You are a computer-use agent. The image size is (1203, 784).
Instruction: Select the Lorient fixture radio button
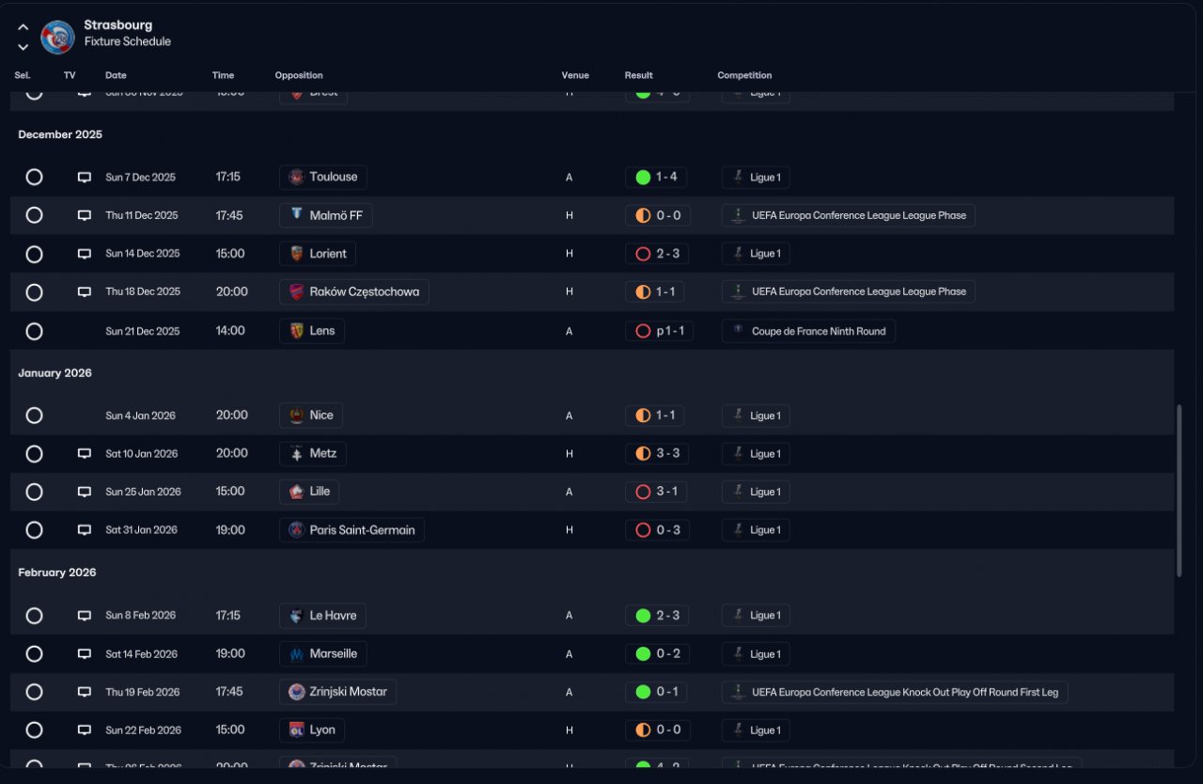click(x=35, y=254)
